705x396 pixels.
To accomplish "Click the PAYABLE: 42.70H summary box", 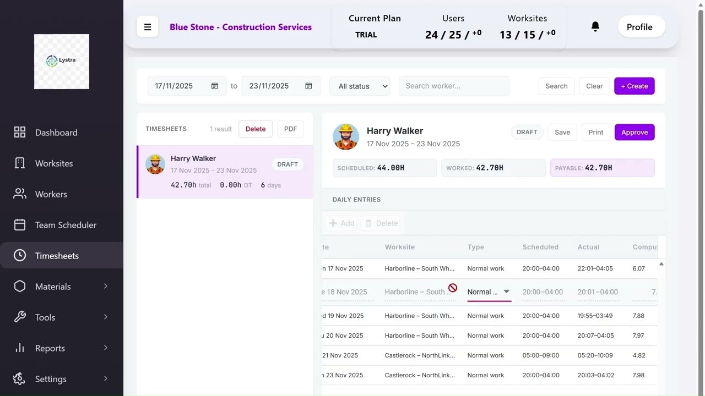I will (603, 168).
